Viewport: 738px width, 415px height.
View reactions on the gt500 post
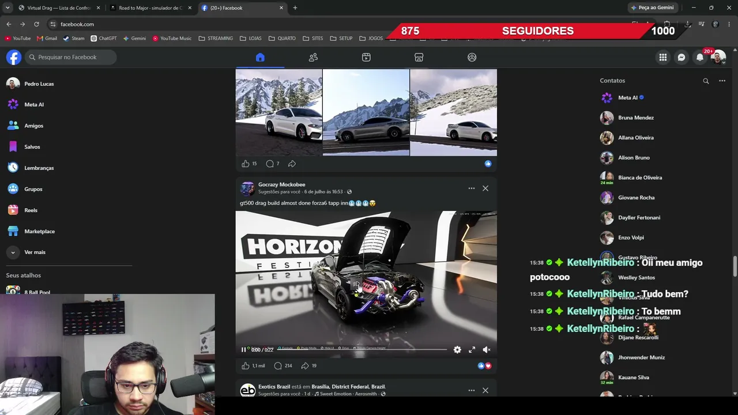[484, 366]
